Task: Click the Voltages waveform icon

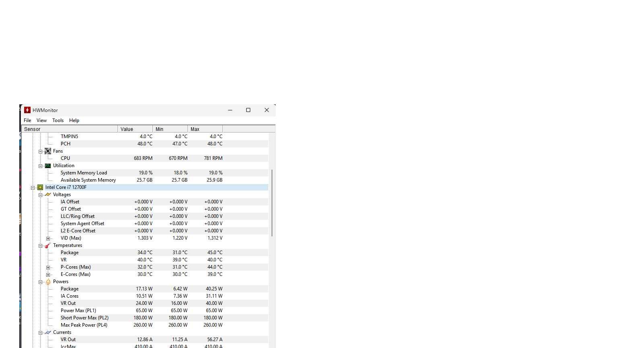Action: click(x=48, y=195)
